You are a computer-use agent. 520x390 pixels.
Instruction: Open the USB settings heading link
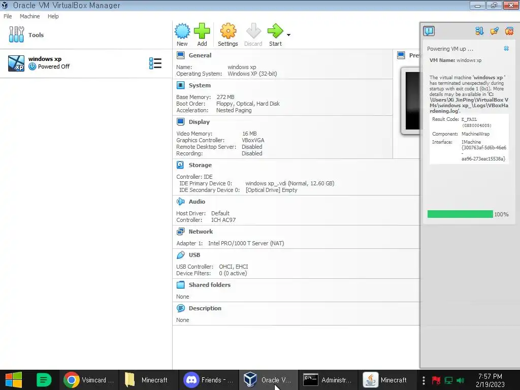[194, 255]
